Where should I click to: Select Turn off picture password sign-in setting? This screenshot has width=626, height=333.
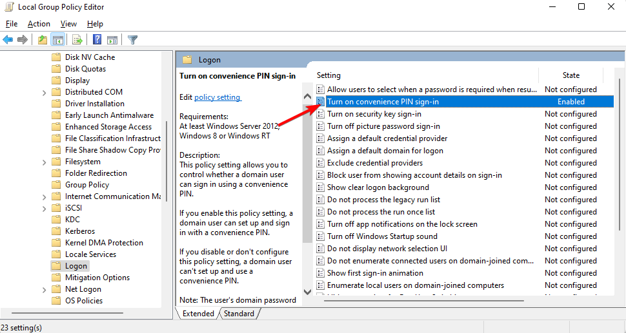[x=383, y=126]
